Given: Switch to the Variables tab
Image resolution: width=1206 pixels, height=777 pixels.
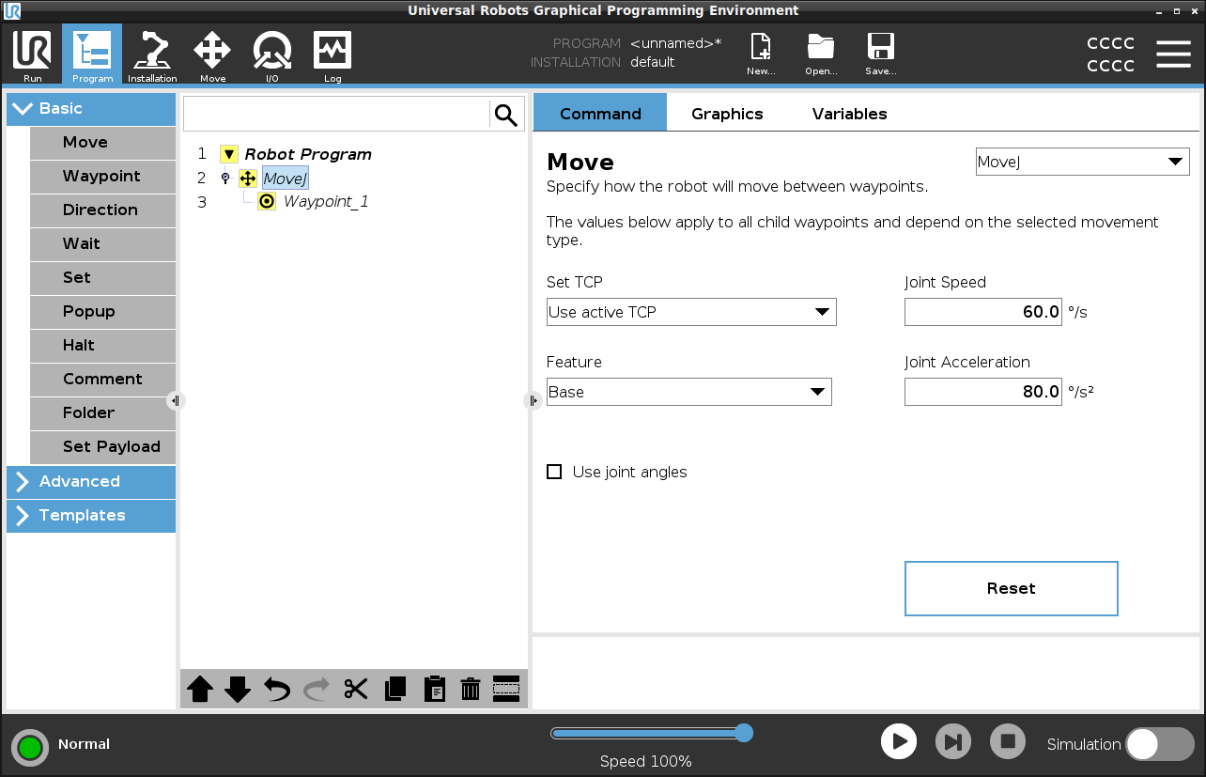Looking at the screenshot, I should click(849, 114).
